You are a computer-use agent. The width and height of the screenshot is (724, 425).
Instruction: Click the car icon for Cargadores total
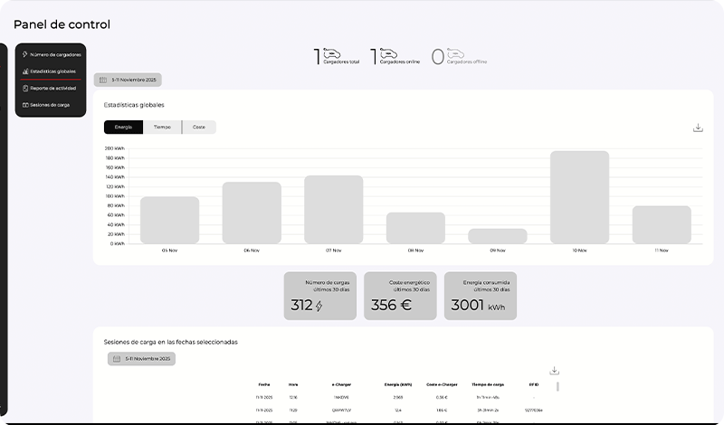pyautogui.click(x=331, y=52)
